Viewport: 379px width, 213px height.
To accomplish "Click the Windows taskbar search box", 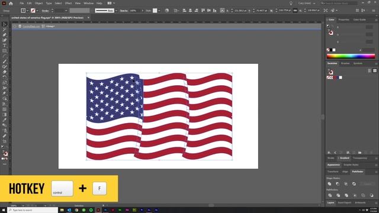I will (x=33, y=210).
